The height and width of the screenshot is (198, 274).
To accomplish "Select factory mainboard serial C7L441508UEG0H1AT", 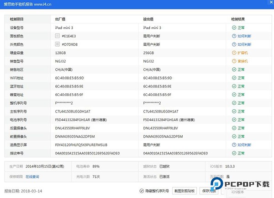I will pos(73,112).
